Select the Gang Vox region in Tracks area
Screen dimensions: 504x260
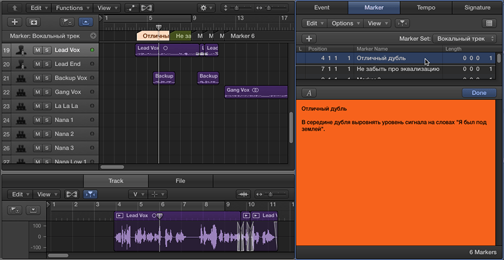point(256,92)
